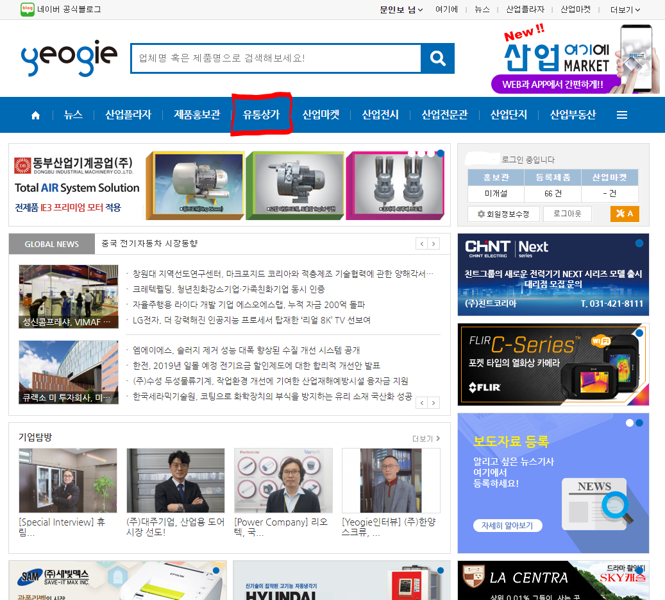Click the yeogie logo
Screen dimensions: 665x600
[69, 58]
